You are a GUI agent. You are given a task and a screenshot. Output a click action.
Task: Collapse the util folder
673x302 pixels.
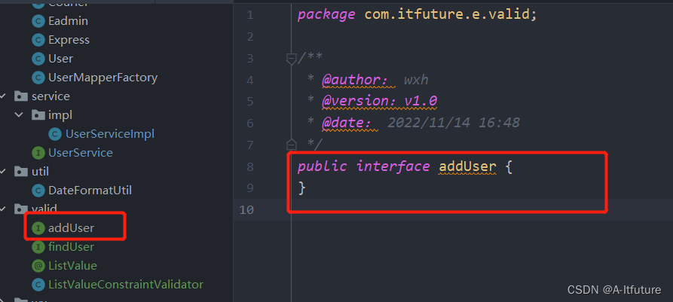tap(5, 172)
